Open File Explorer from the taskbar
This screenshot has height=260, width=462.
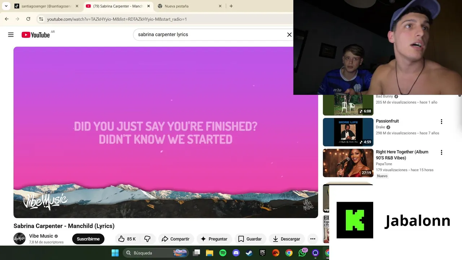click(209, 253)
